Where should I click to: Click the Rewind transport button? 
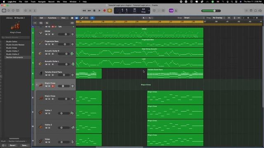click(84, 11)
